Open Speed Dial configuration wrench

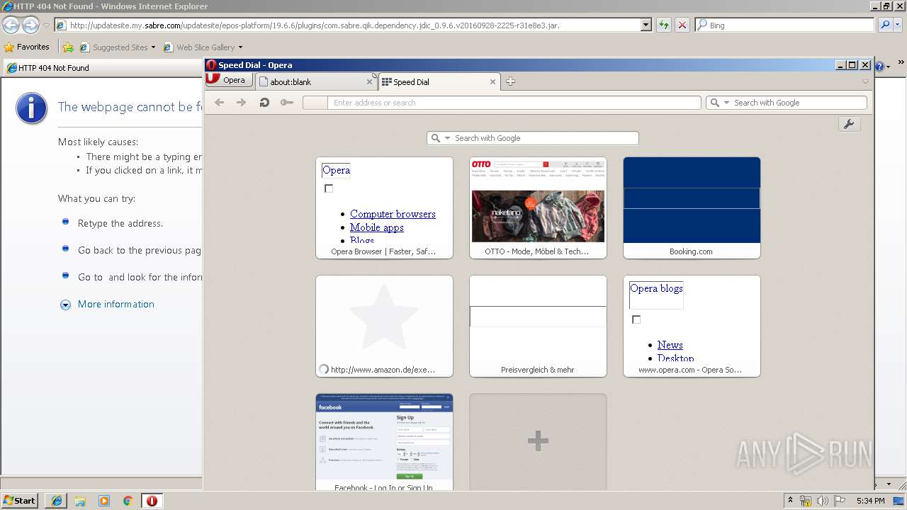tap(849, 124)
